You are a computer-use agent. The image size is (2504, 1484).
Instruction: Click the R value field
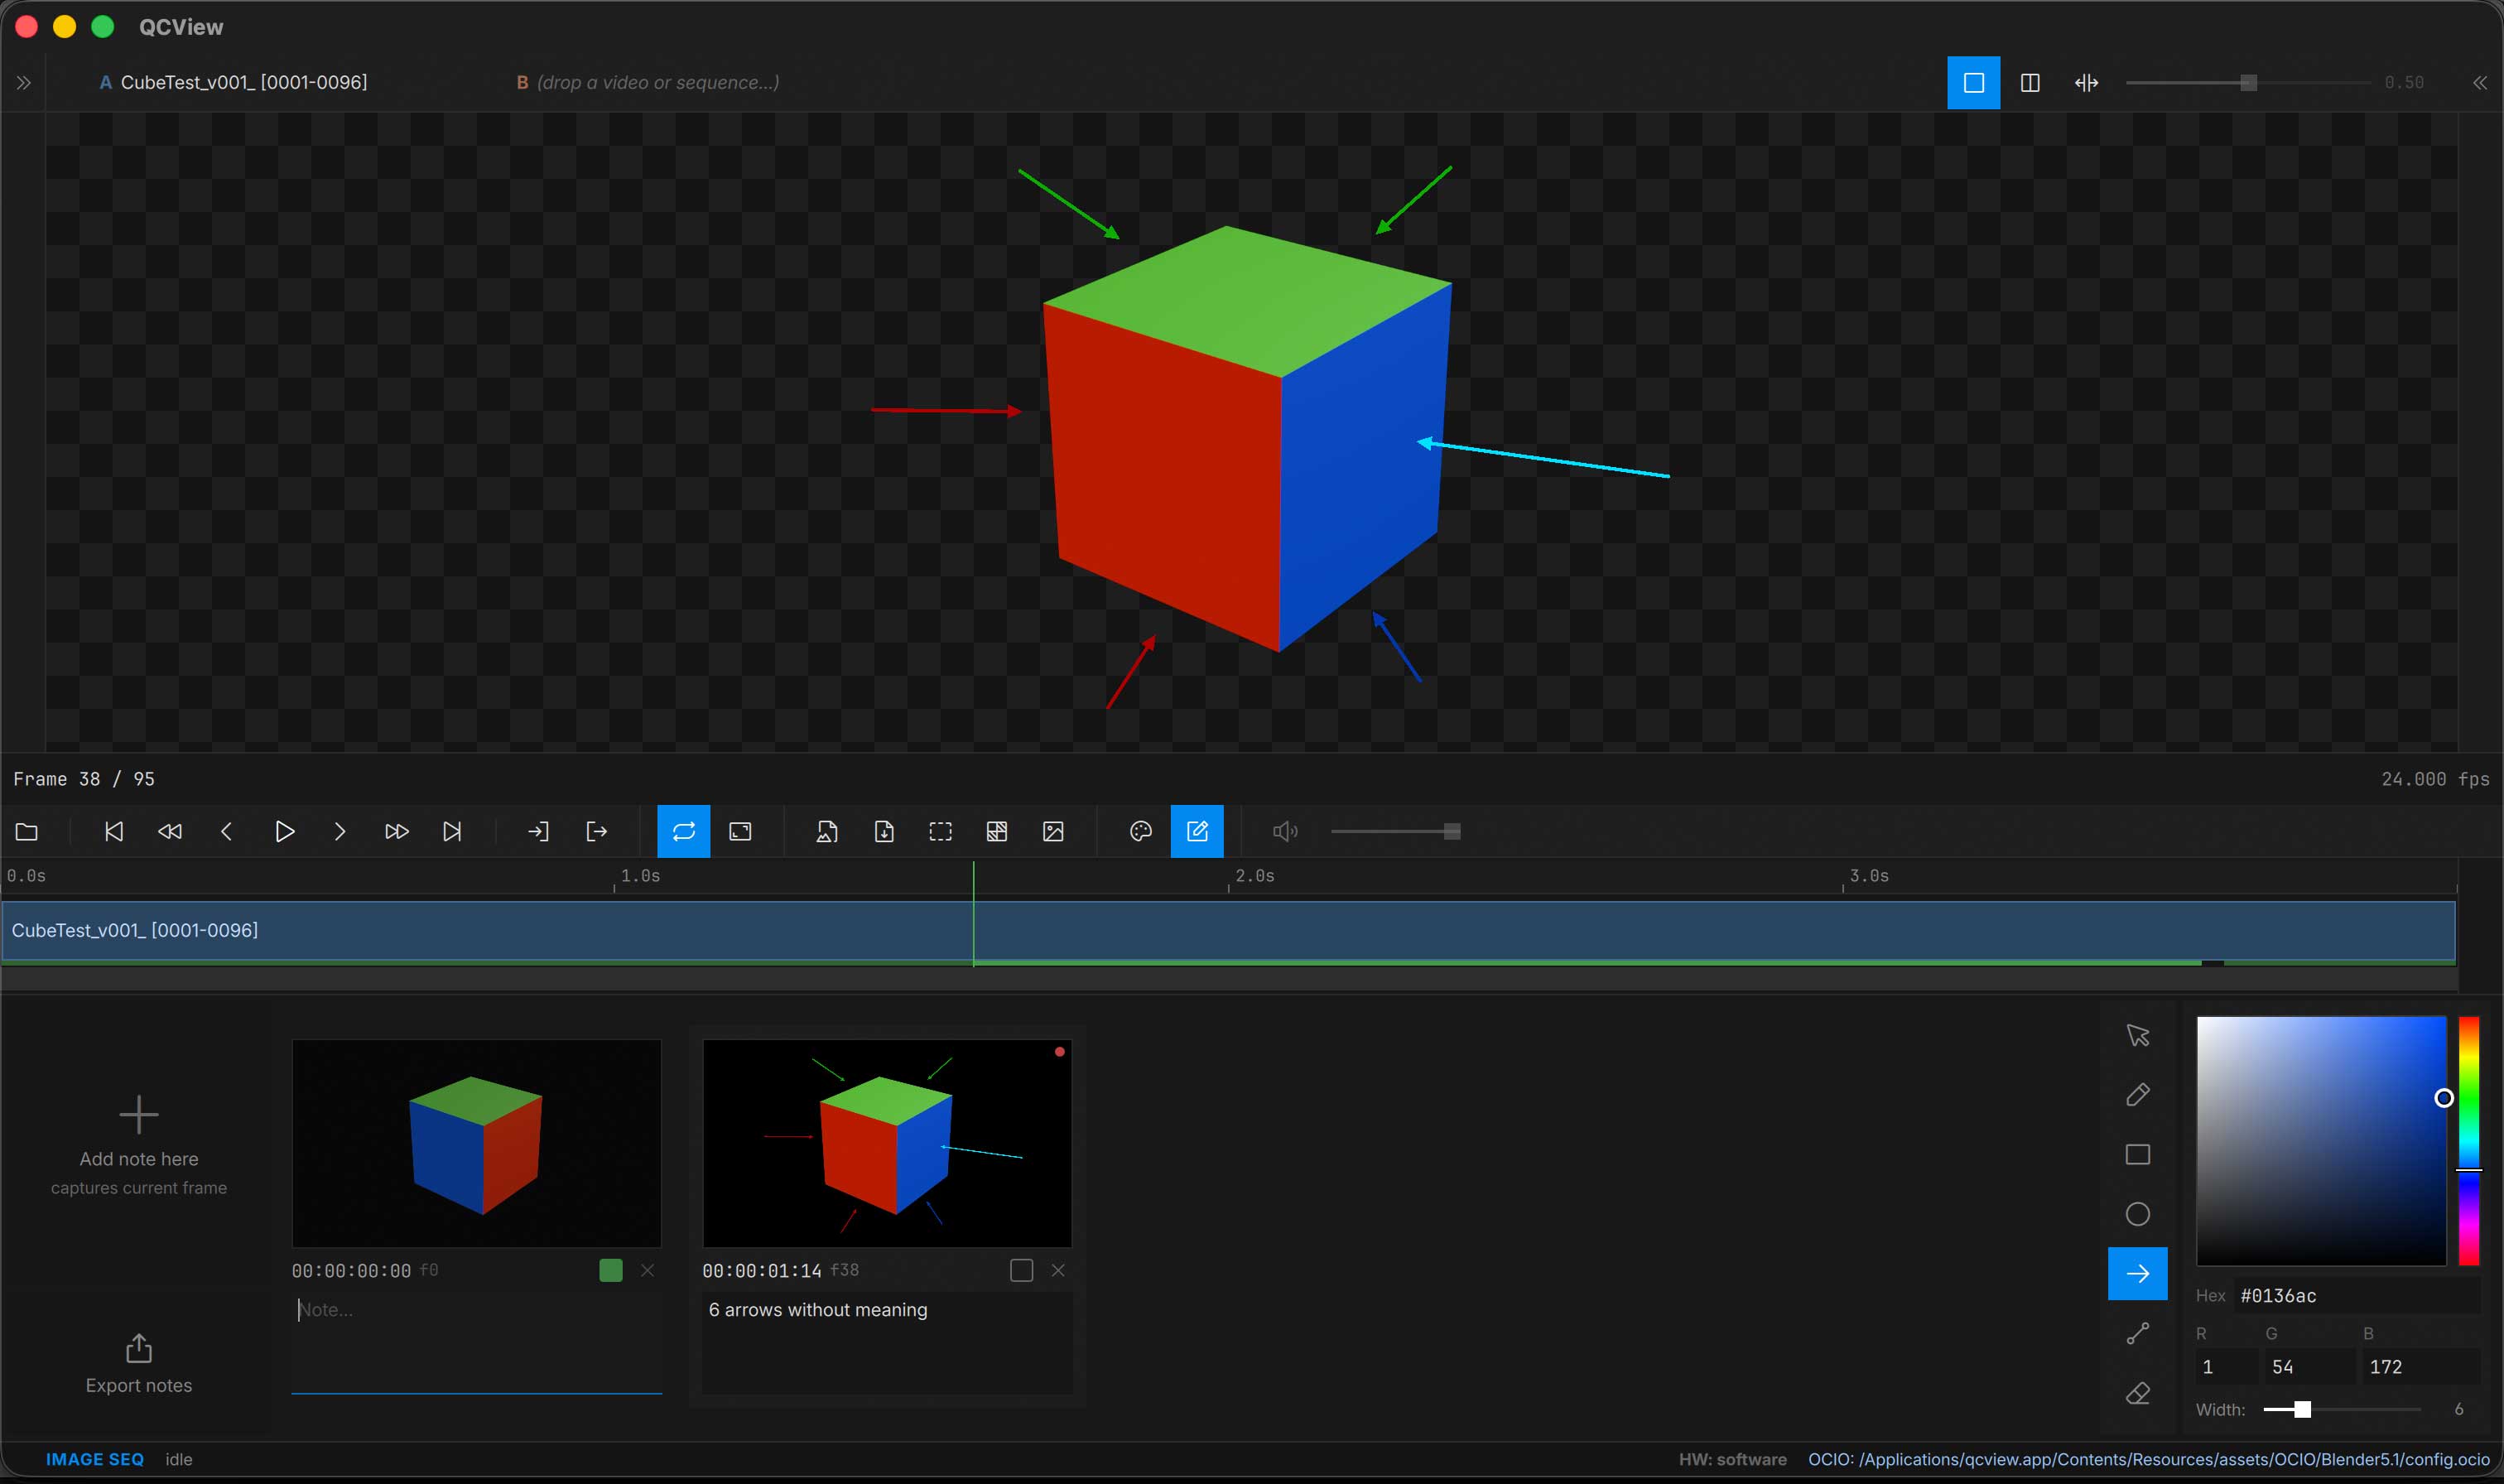pos(2226,1367)
